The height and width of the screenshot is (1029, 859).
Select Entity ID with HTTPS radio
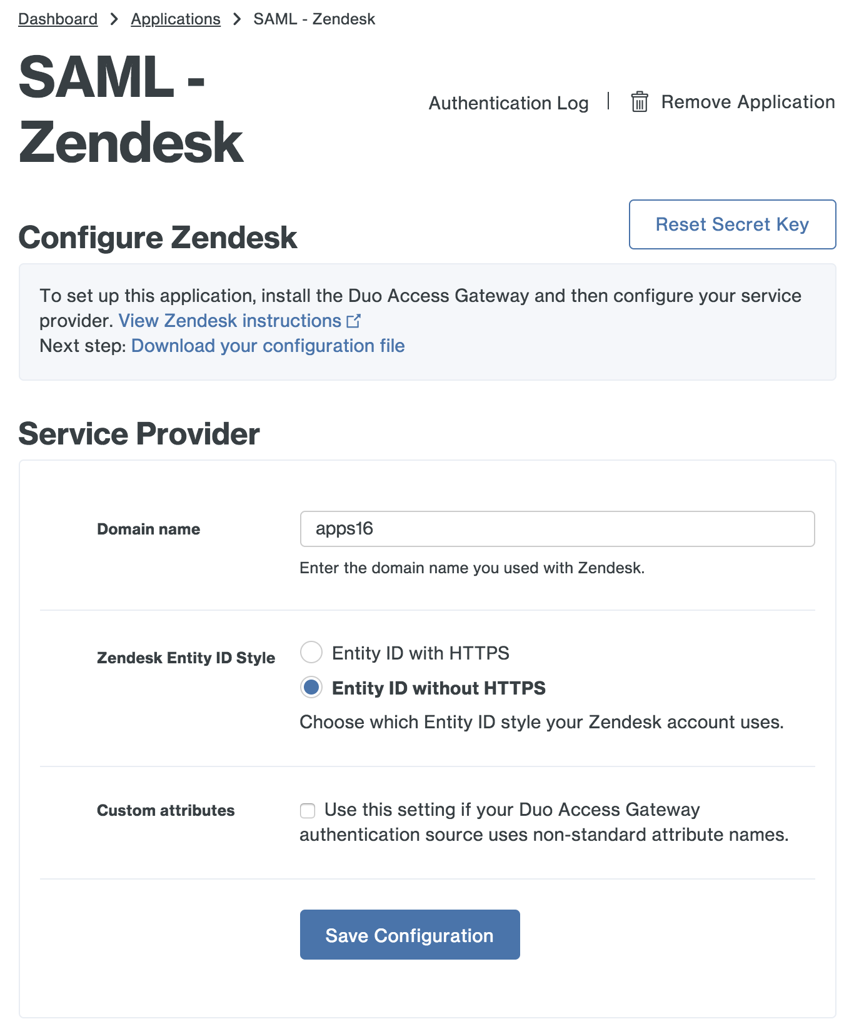pos(311,652)
